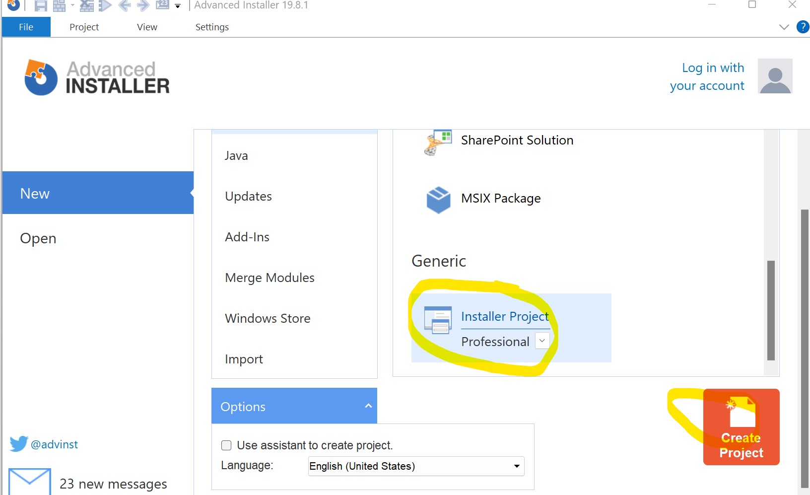
Task: Click the outer page vertical scrollbar
Action: coord(805,349)
